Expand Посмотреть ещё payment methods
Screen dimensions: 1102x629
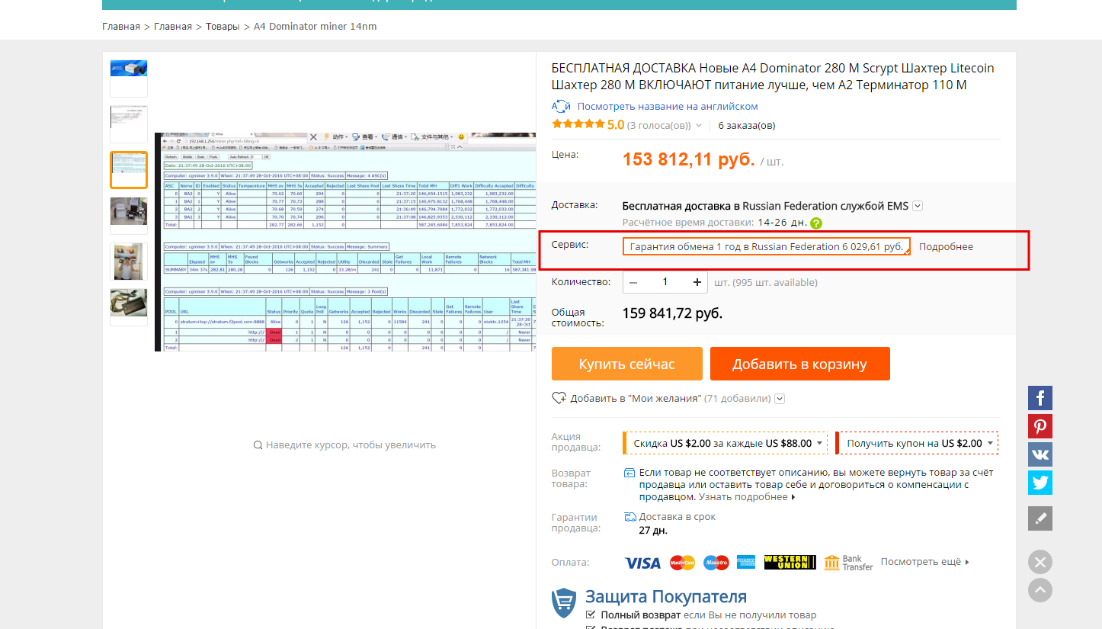tap(925, 562)
